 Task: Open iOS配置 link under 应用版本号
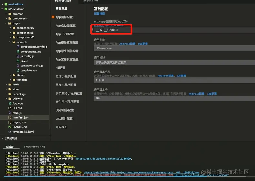point(212,94)
